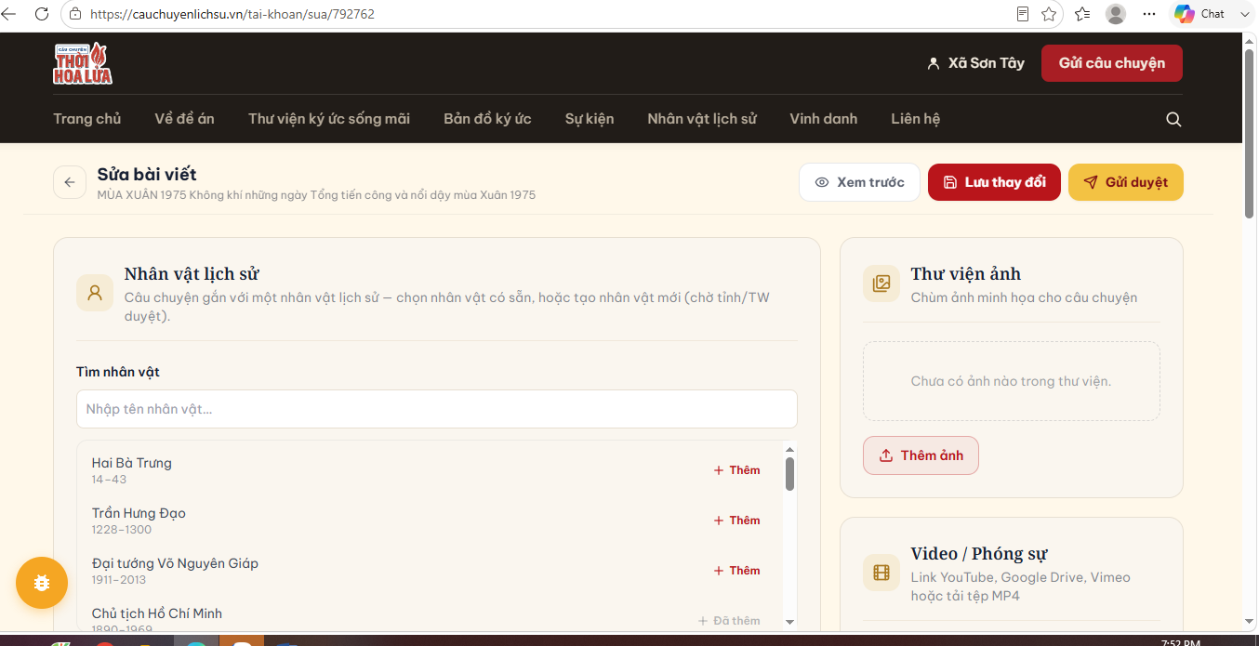
Task: Add Trần Hưng Đạo with Thêm
Action: pyautogui.click(x=736, y=521)
